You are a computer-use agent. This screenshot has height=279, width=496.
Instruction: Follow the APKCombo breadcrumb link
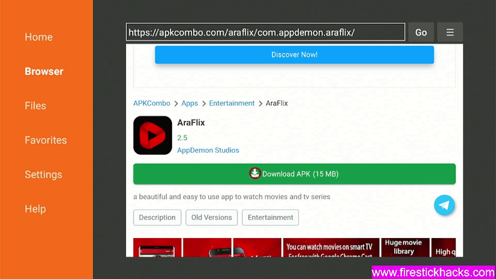point(151,103)
